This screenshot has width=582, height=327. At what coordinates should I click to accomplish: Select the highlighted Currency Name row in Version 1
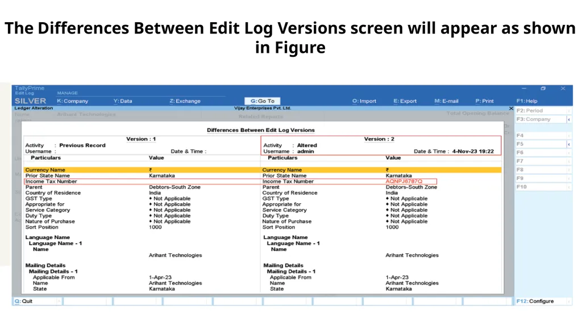click(142, 170)
